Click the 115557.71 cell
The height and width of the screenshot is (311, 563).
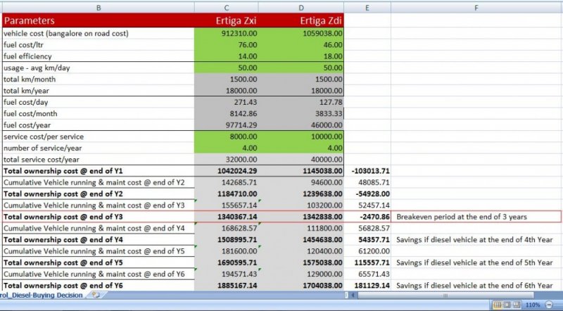[367, 263]
